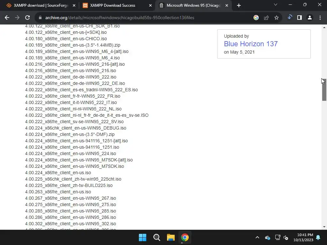Click the address bar URL
Image resolution: width=327 pixels, height=245 pixels.
tap(120, 18)
